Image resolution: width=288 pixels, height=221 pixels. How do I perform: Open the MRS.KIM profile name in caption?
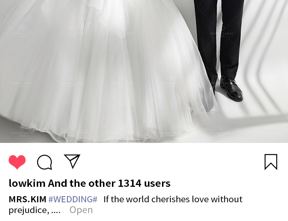(x=28, y=199)
